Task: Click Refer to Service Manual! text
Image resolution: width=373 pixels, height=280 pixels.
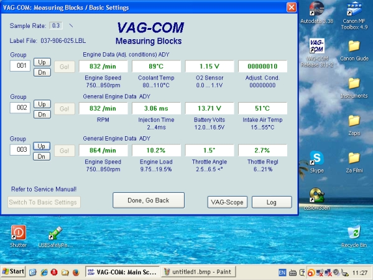Action: pyautogui.click(x=44, y=189)
